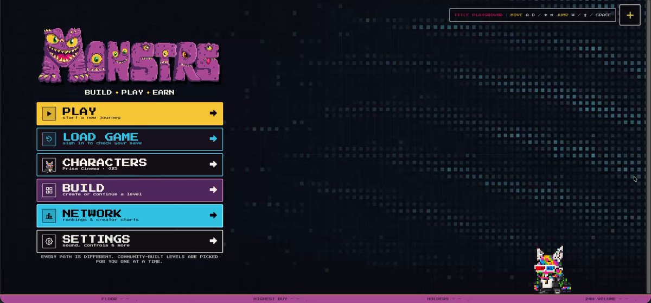Open the NETWORK menu entry
Viewport: 651px width, 303px height.
[x=130, y=216]
